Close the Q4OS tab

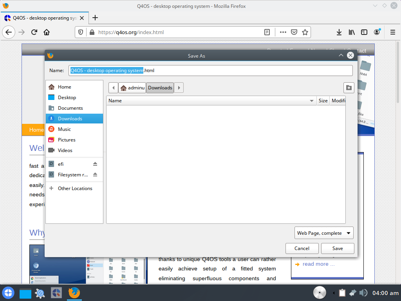[82, 18]
